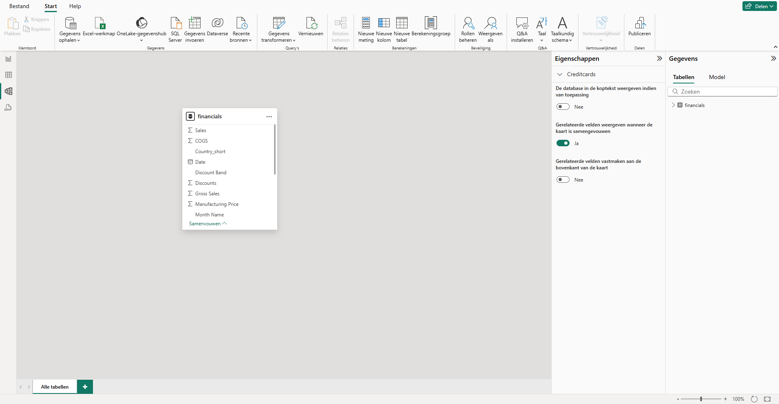The width and height of the screenshot is (779, 404).
Task: Toggle database weergeven in koptekst to Ja
Action: [563, 106]
